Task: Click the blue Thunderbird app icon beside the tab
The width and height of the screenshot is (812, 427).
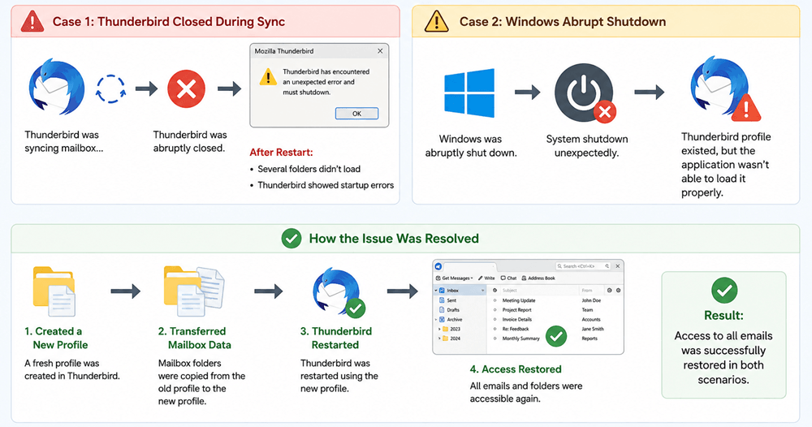Action: [438, 266]
